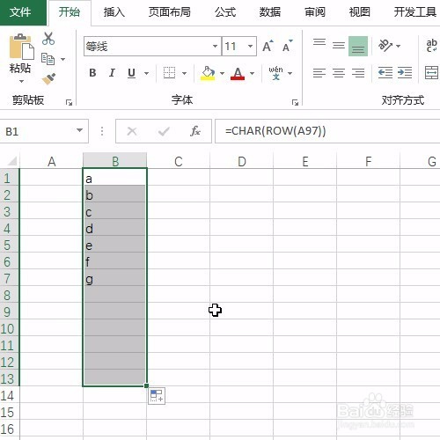Switch to the 插入 Insert tab
The height and width of the screenshot is (440, 440).
(x=114, y=12)
